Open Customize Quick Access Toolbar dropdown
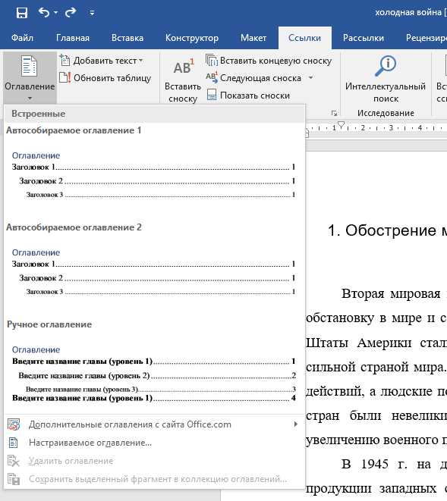The width and height of the screenshot is (447, 501). tap(92, 13)
